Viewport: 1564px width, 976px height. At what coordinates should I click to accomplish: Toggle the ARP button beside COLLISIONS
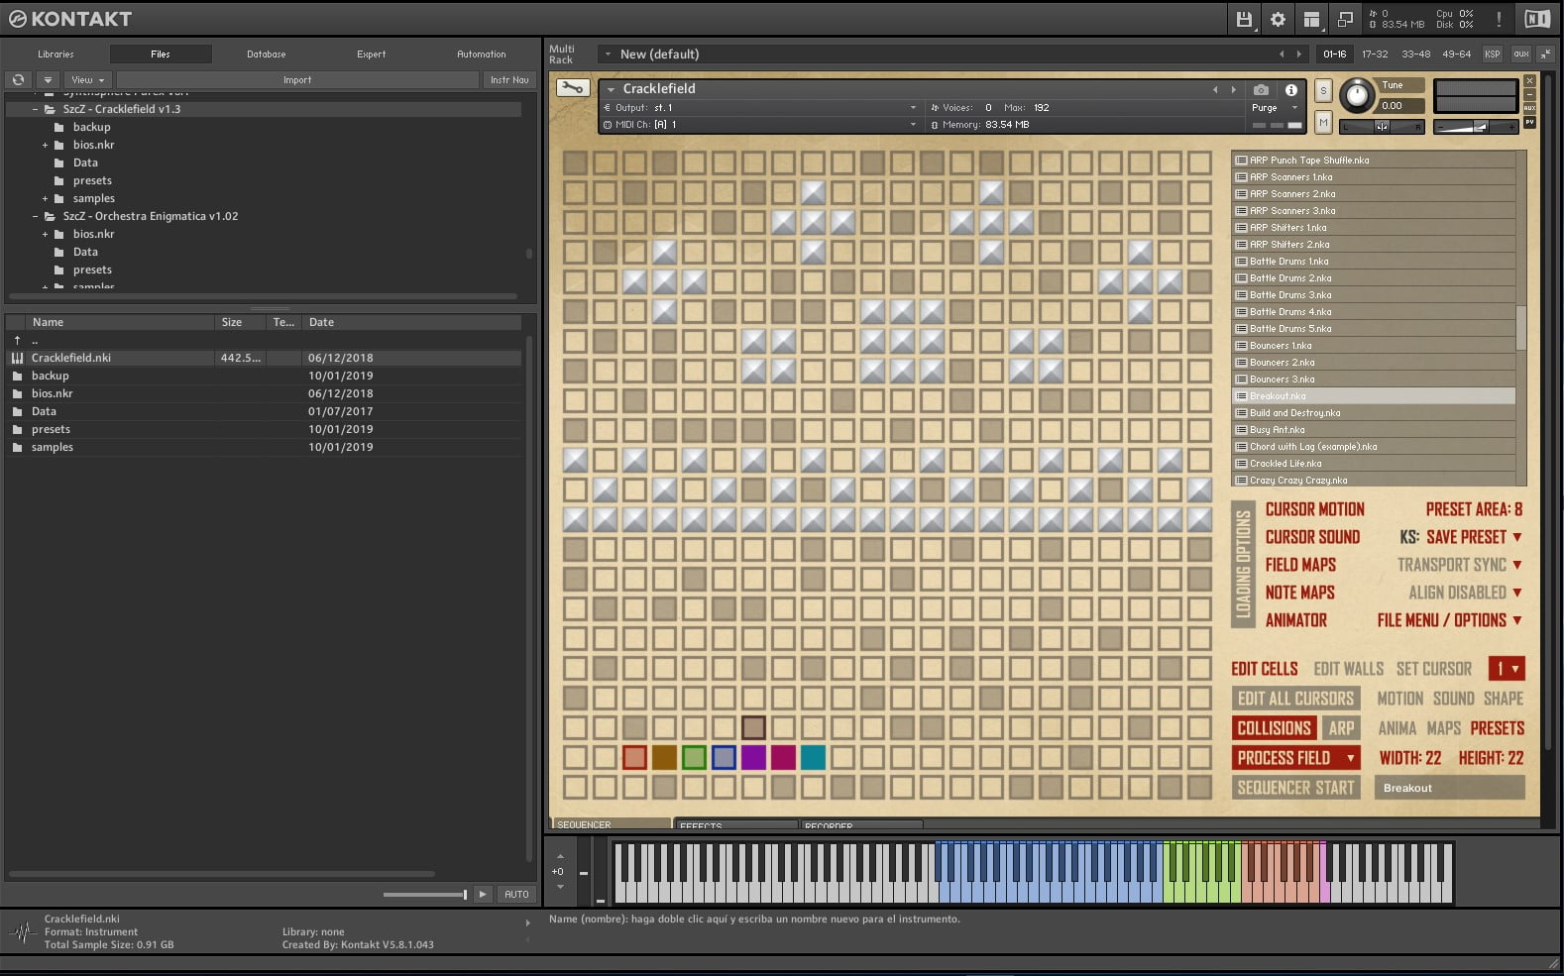1341,728
